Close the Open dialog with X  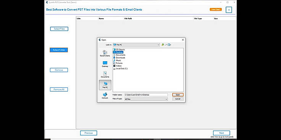[x=183, y=40]
